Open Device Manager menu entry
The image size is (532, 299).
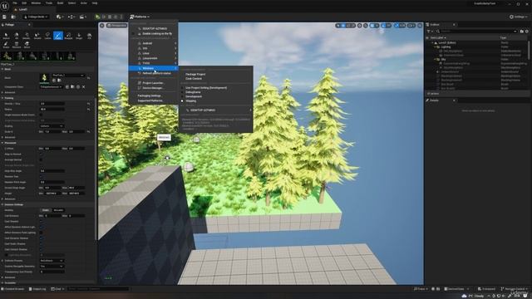pyautogui.click(x=153, y=88)
